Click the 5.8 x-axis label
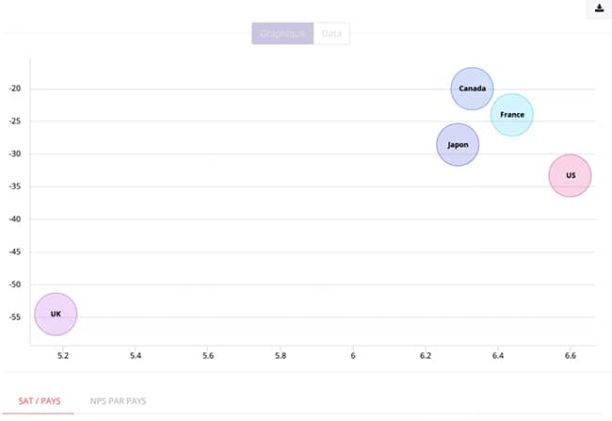Viewport: 612px width, 421px height. click(x=281, y=356)
